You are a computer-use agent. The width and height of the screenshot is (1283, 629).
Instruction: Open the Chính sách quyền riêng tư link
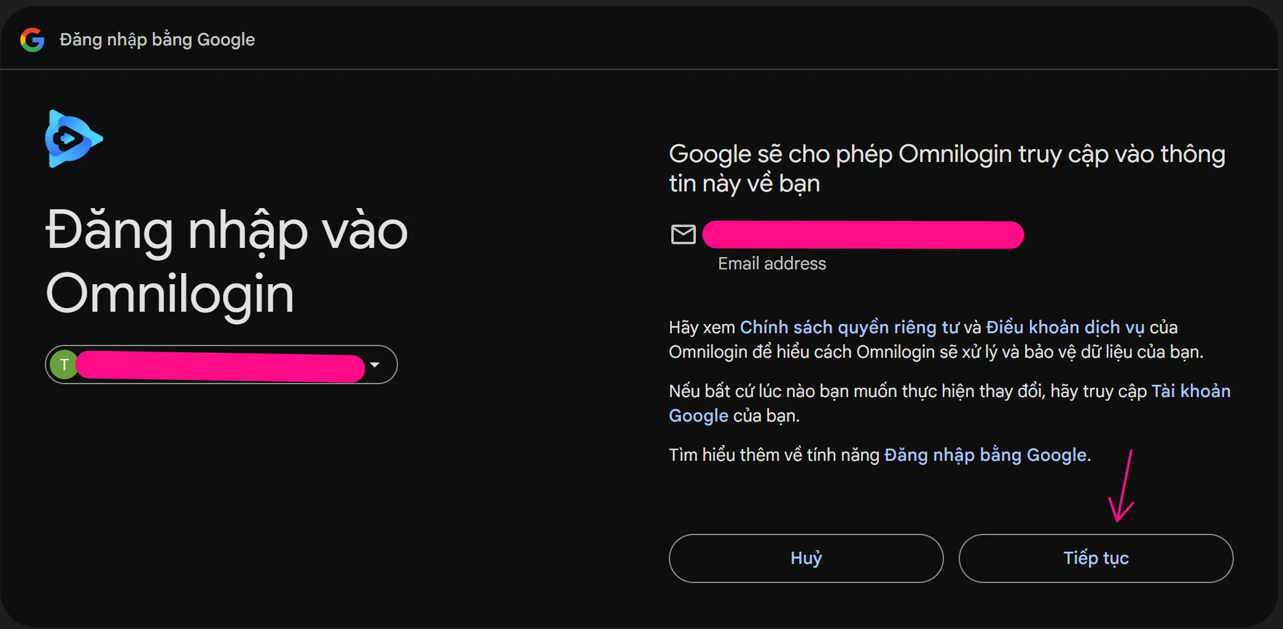849,328
